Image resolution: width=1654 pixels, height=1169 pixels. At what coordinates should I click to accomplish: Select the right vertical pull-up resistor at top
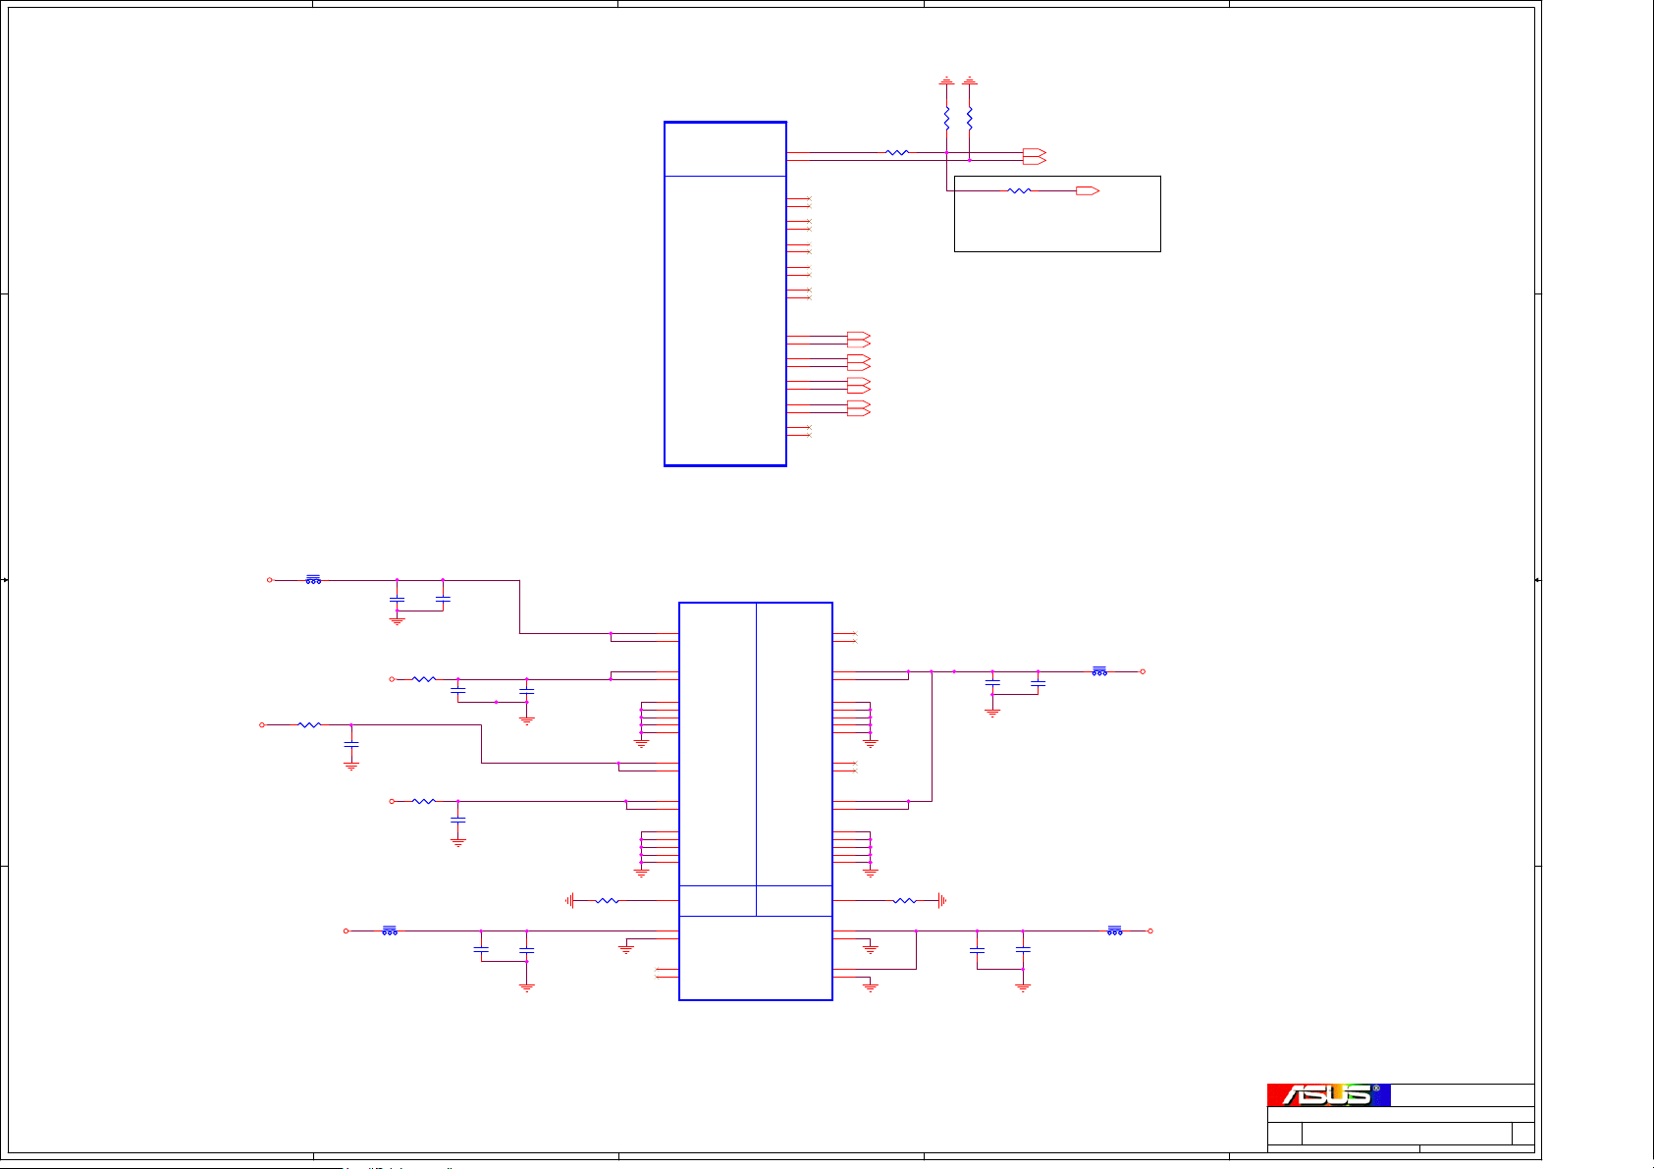point(970,119)
